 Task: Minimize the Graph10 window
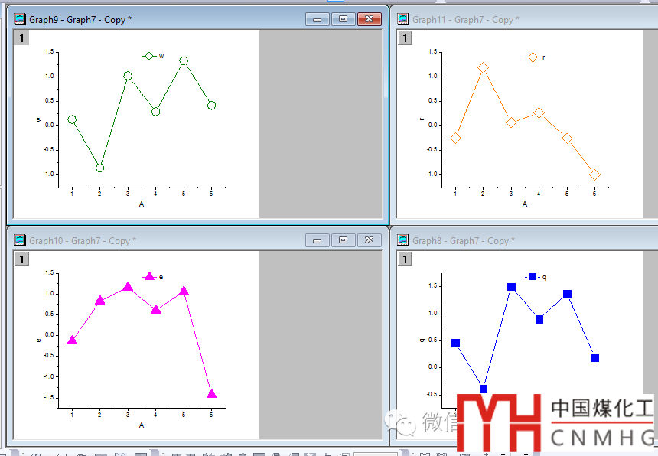pos(318,240)
